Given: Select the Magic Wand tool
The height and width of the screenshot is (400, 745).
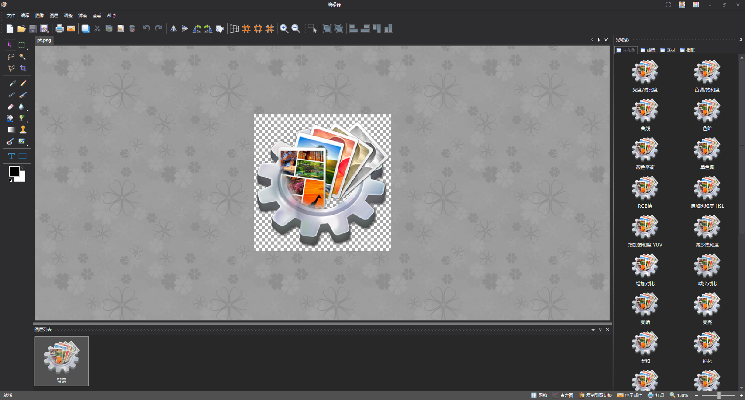Looking at the screenshot, I should [23, 57].
